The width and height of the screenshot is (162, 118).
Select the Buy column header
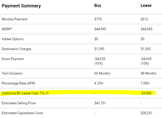[x=98, y=6]
